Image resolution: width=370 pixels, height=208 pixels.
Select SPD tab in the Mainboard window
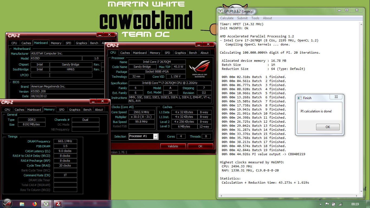[69, 43]
